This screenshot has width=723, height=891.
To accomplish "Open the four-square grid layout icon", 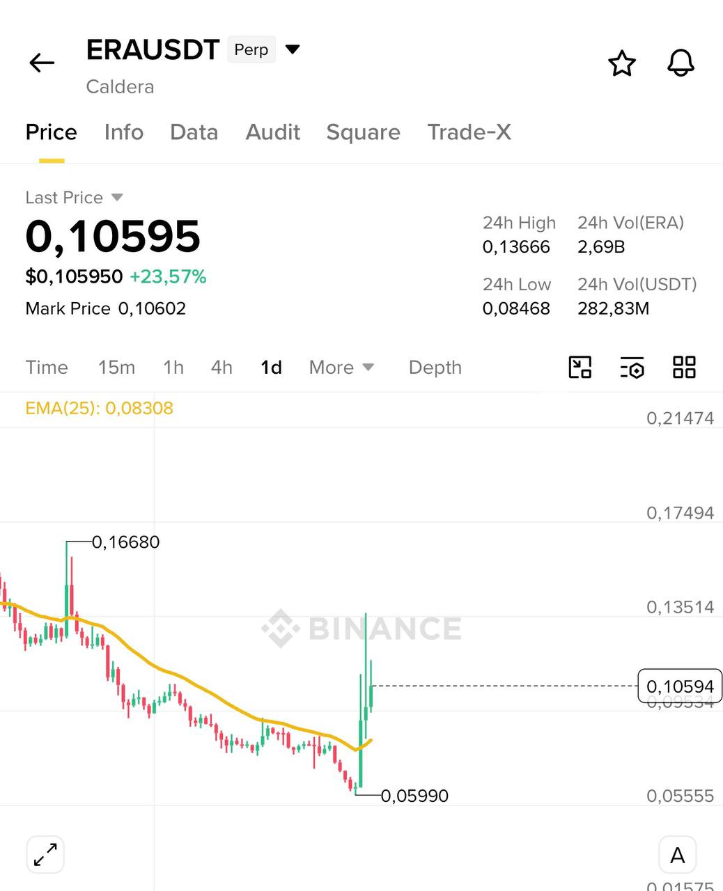I will (x=684, y=367).
